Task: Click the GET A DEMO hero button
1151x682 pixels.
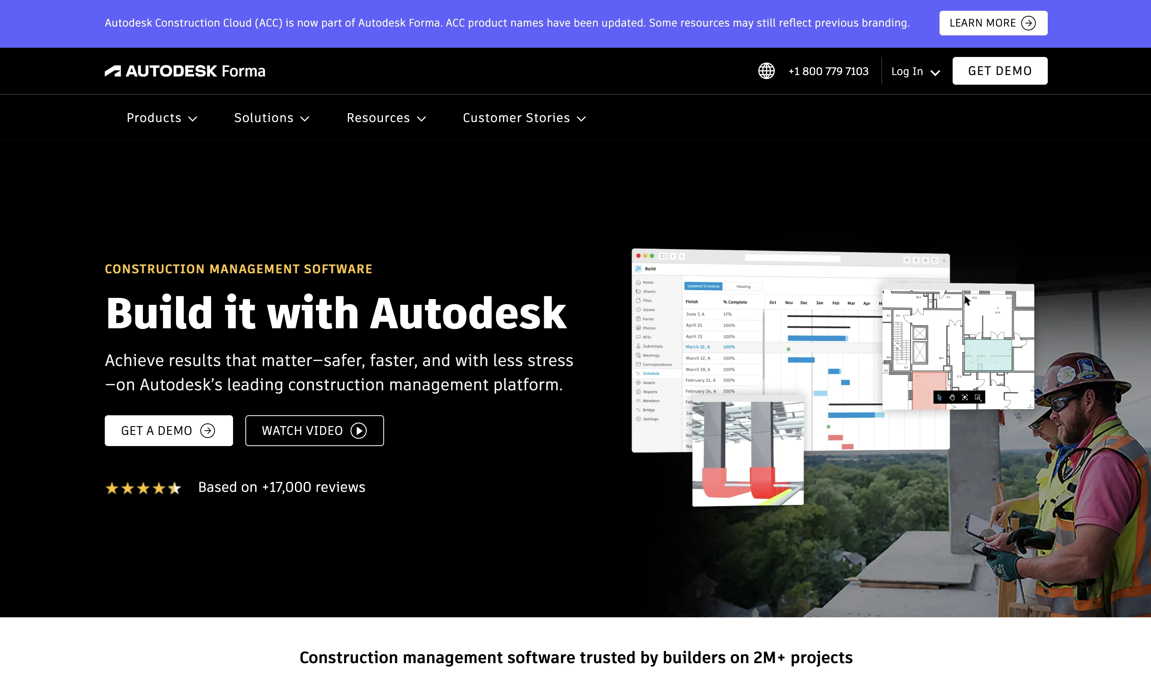Action: point(169,431)
